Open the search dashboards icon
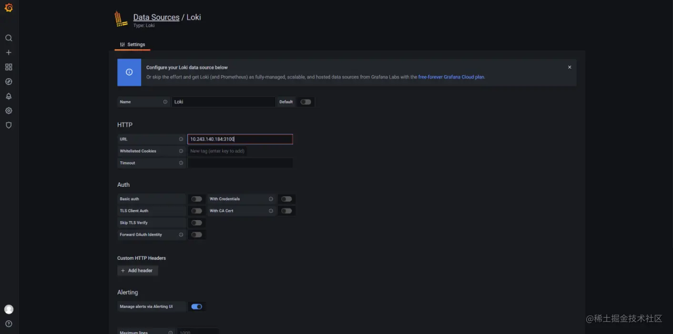 [x=9, y=38]
